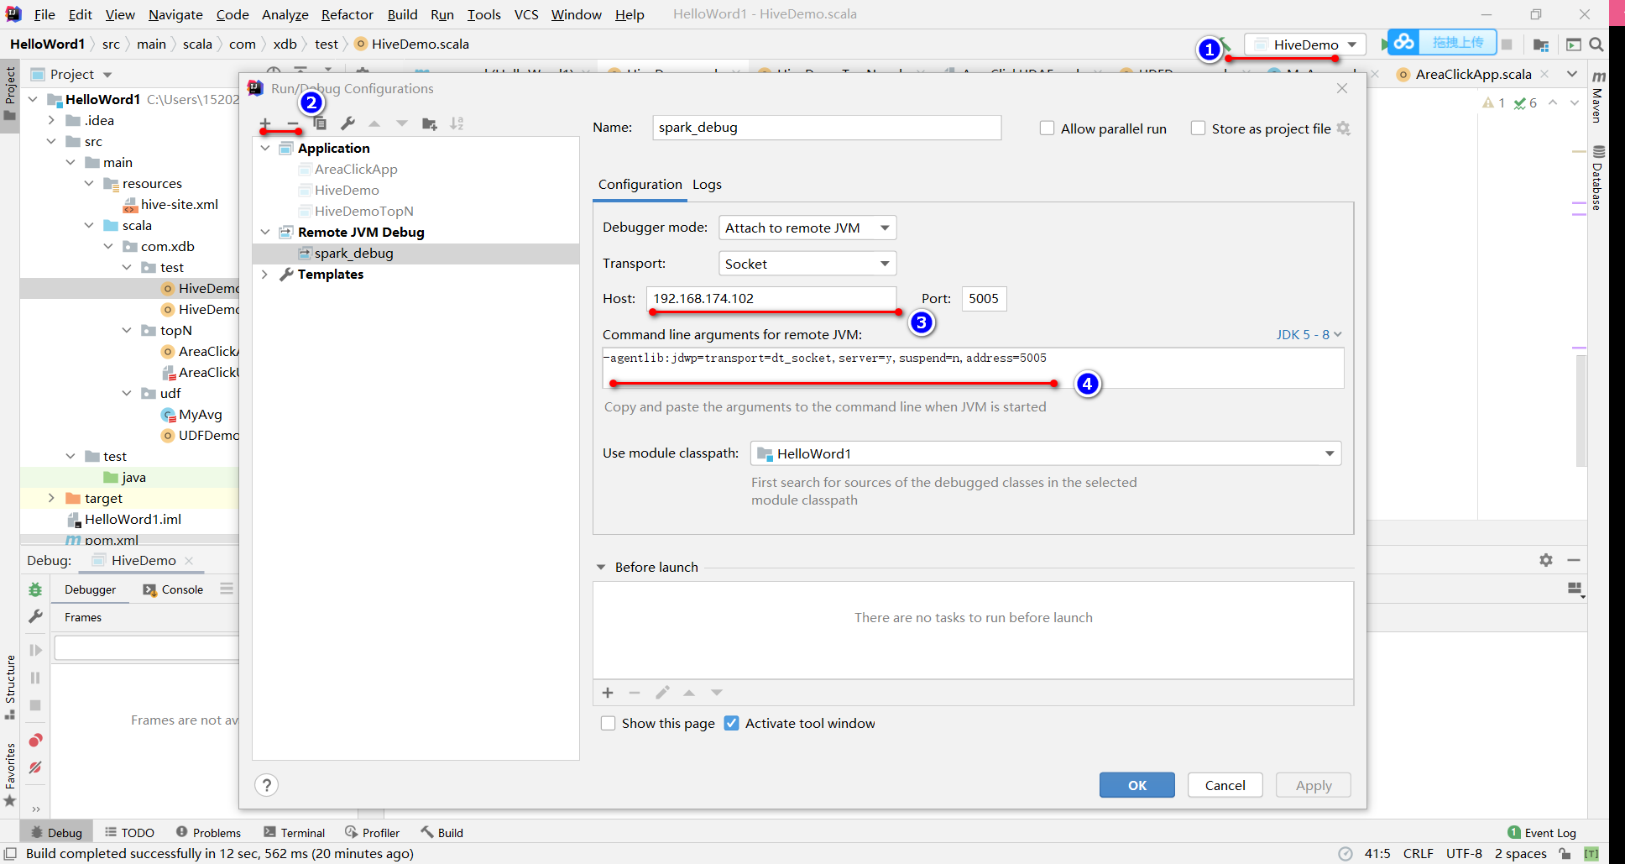Open Navigate menu
Image resolution: width=1625 pixels, height=864 pixels.
click(175, 14)
